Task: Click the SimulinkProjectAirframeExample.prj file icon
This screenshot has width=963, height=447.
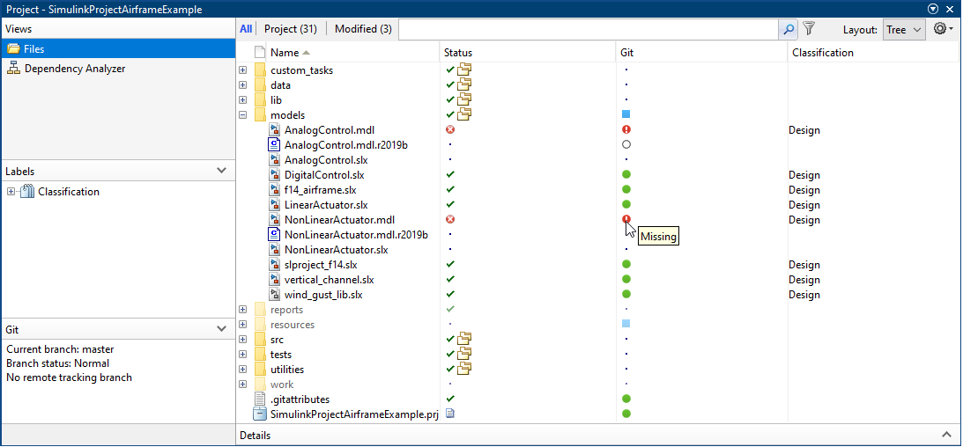Action: pyautogui.click(x=260, y=414)
